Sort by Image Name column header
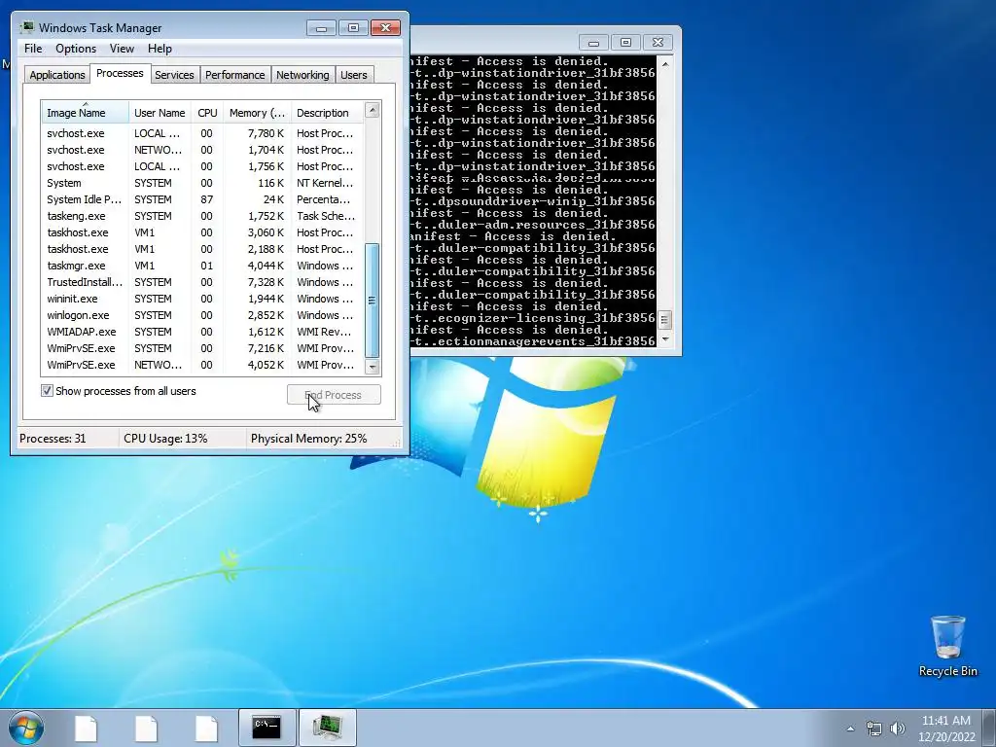This screenshot has height=747, width=996. 86,112
